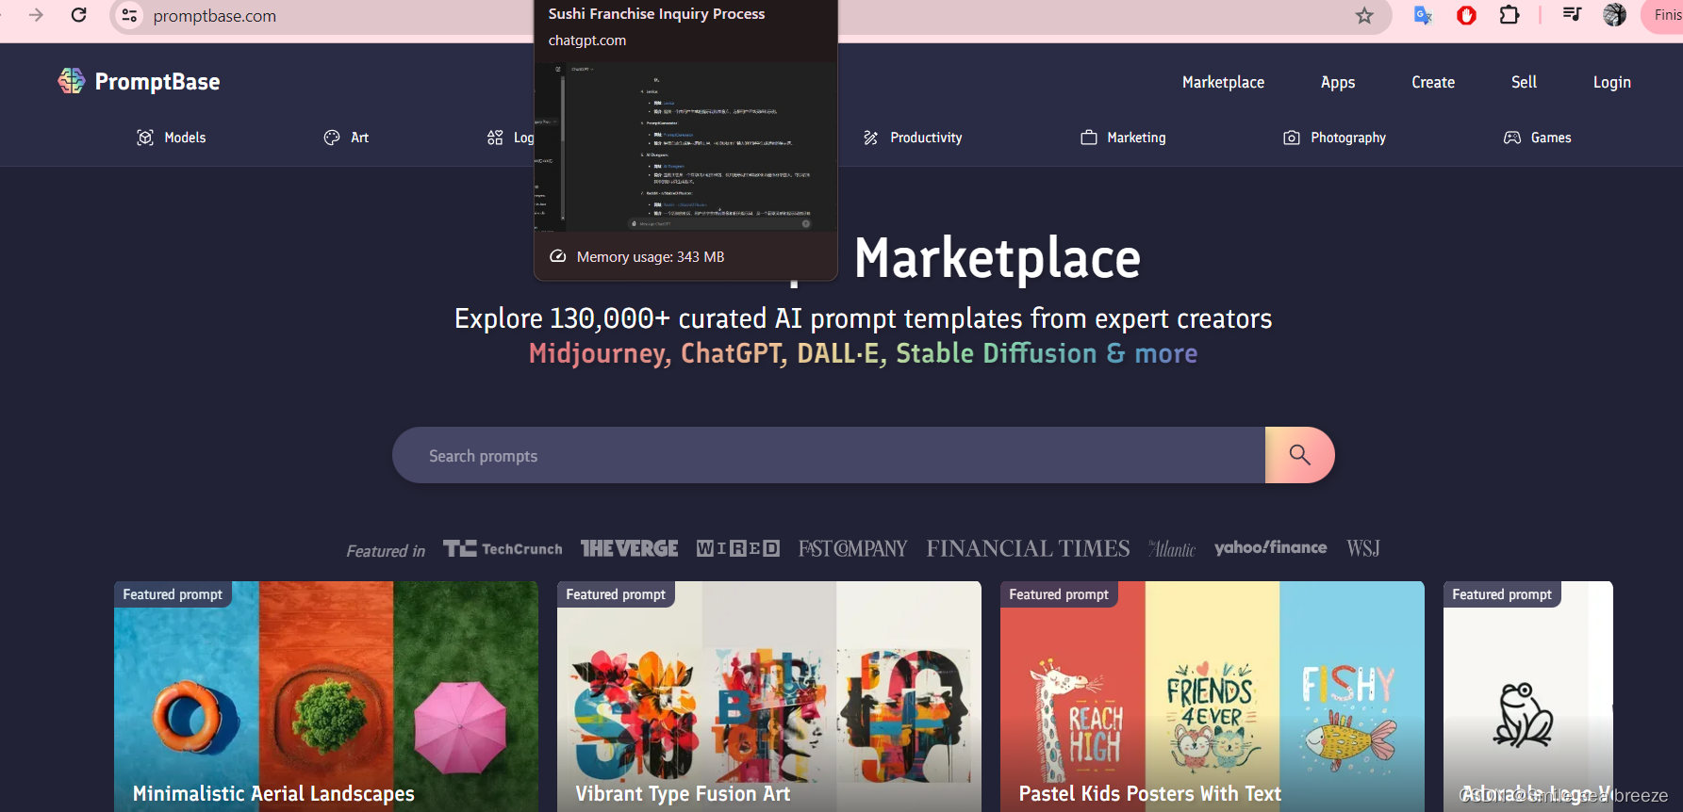Click the Sushi Franchise Inquiry tab preview
1683x812 pixels.
point(685,140)
